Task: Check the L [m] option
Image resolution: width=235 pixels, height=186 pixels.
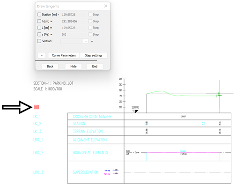Action: (39, 28)
